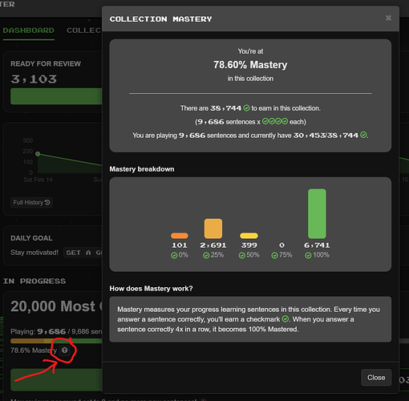Click the checkmark icon beside 50%
Screen dimensions: 409x401
pyautogui.click(x=242, y=256)
